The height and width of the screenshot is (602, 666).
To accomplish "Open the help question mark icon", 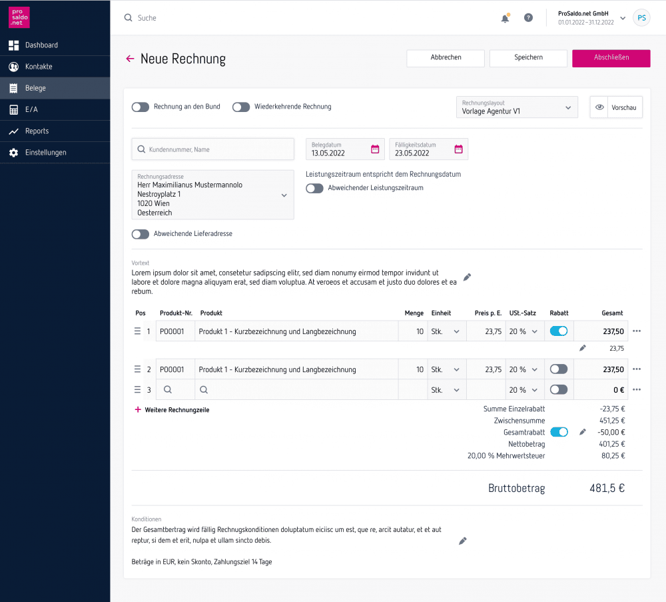I will coord(528,18).
